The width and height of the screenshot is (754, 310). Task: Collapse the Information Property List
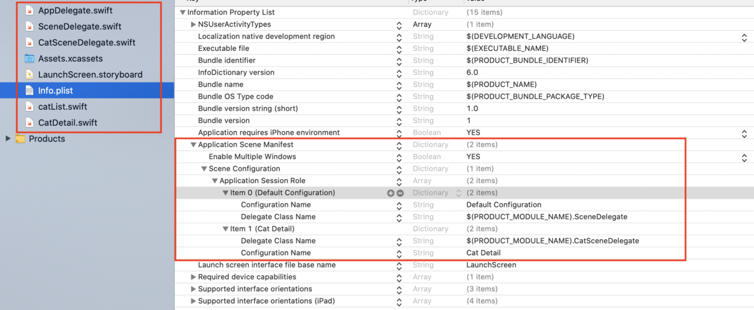(183, 12)
